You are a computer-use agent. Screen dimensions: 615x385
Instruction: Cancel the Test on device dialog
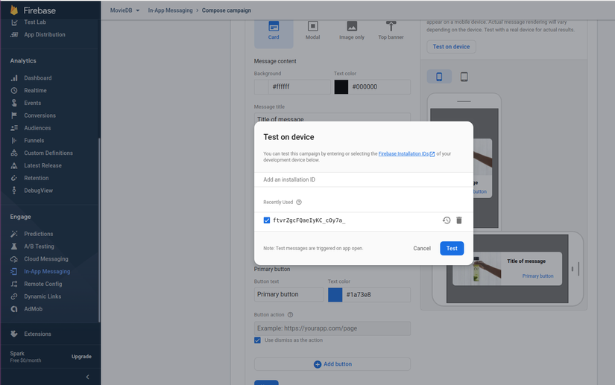coord(422,248)
